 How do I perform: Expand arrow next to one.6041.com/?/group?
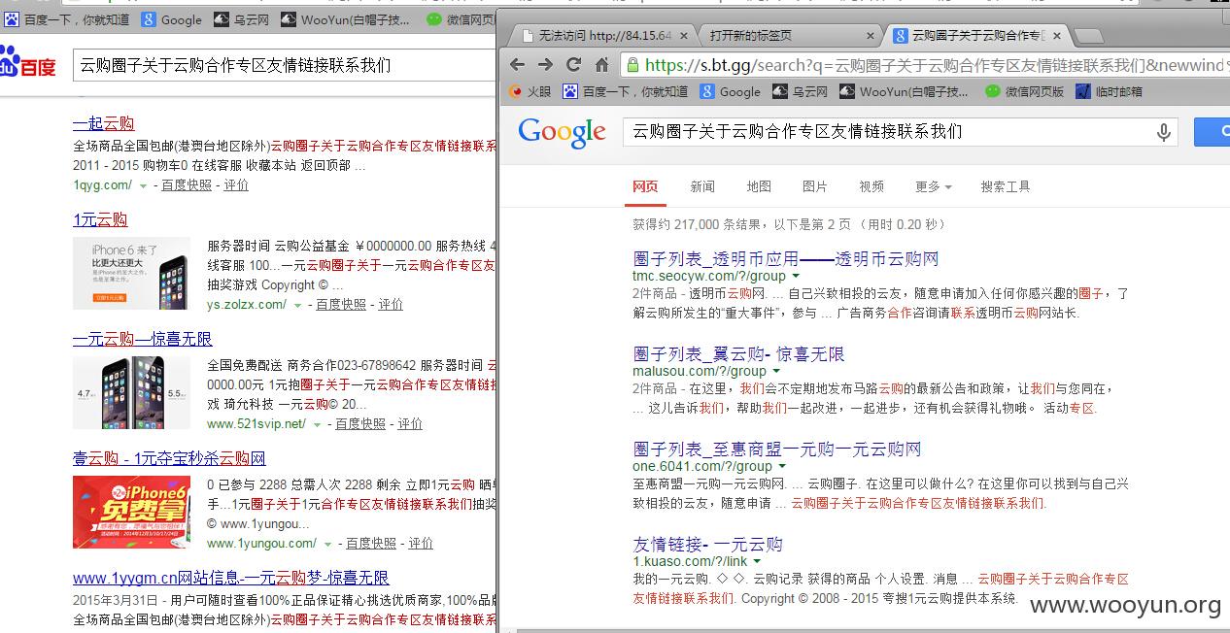point(782,467)
